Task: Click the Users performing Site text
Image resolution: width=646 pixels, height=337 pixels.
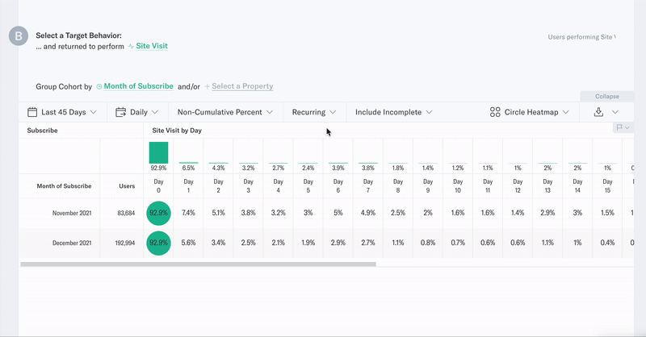Action: coord(581,37)
